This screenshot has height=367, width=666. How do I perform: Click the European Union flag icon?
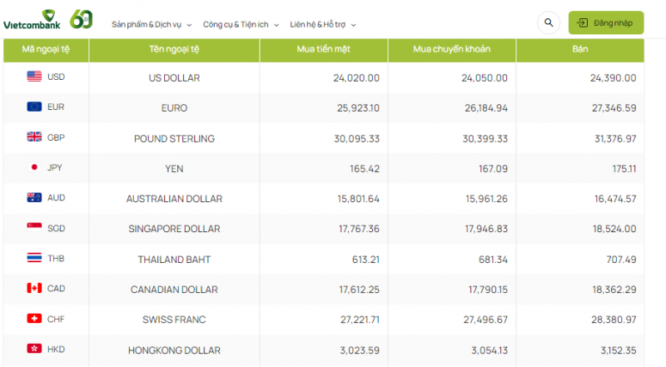[34, 107]
